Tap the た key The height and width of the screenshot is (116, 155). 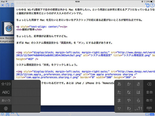(119, 92)
